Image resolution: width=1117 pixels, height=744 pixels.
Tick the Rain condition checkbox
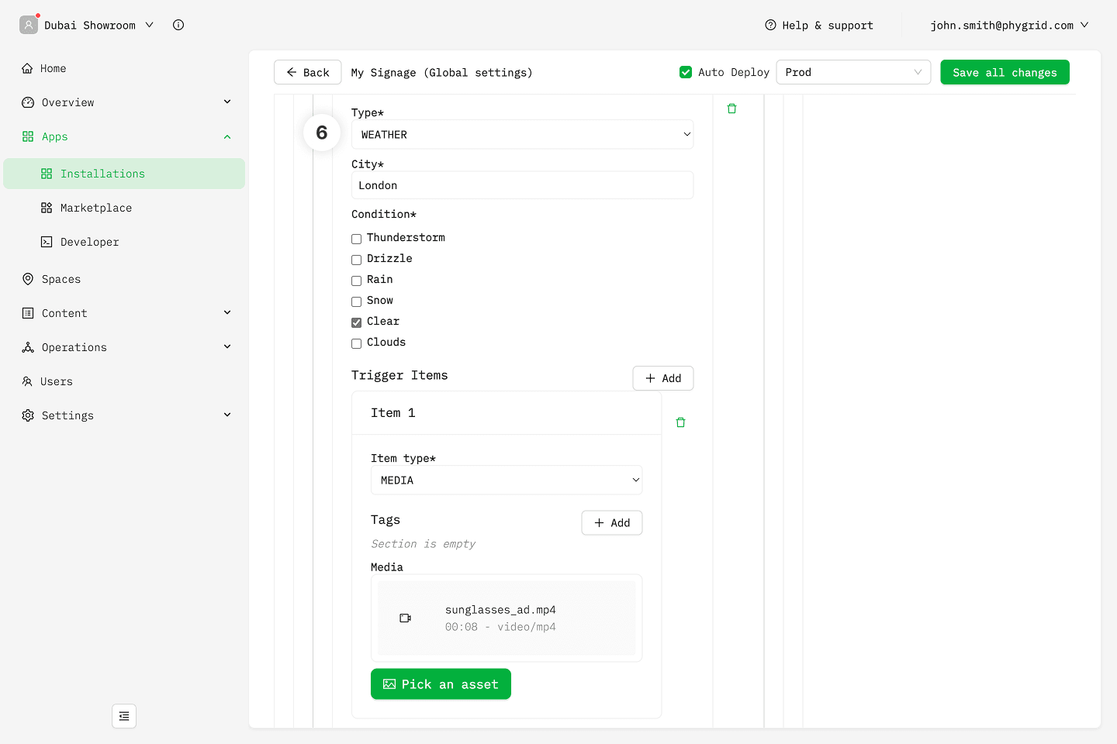tap(357, 281)
